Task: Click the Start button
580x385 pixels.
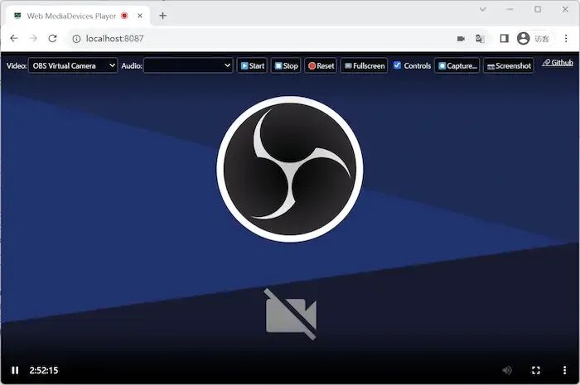Action: click(x=252, y=65)
